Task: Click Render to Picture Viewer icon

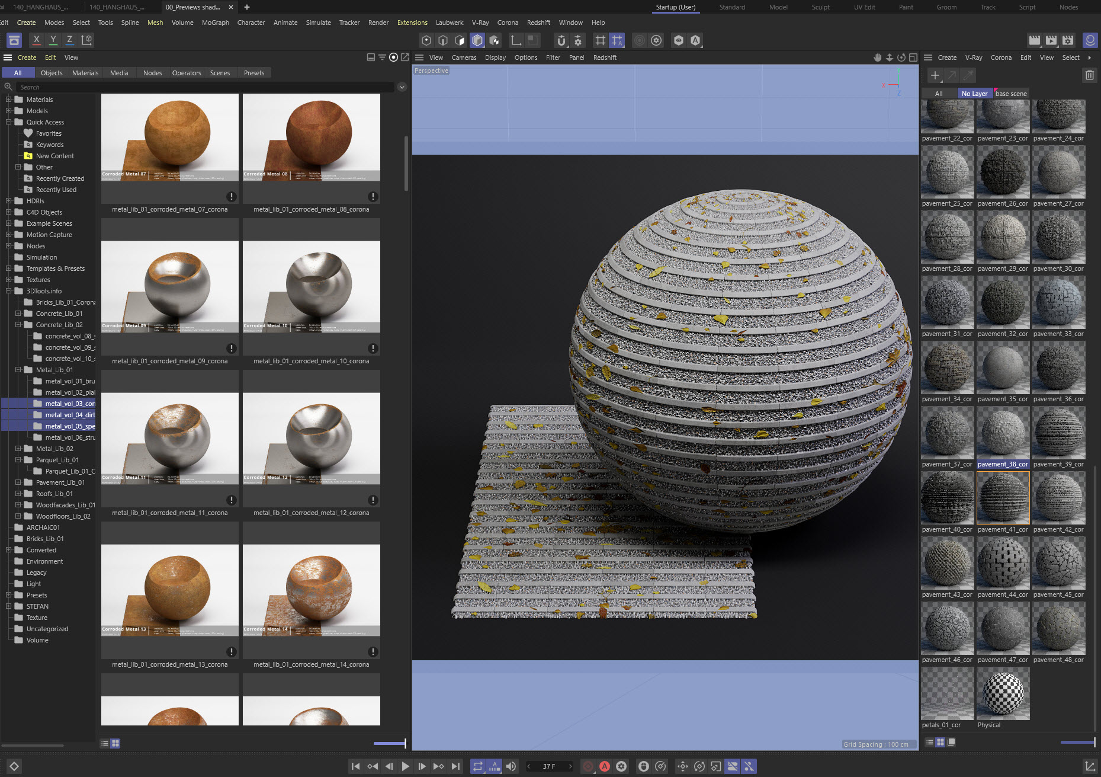Action: [x=1051, y=40]
